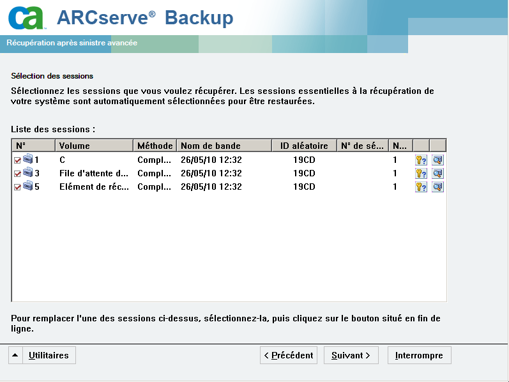Sort by the N° de sé... column header
Image resolution: width=509 pixels, height=382 pixels.
click(363, 146)
